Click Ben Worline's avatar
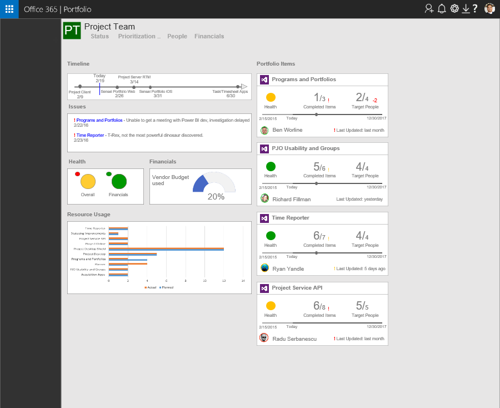This screenshot has height=408, width=500. (264, 130)
